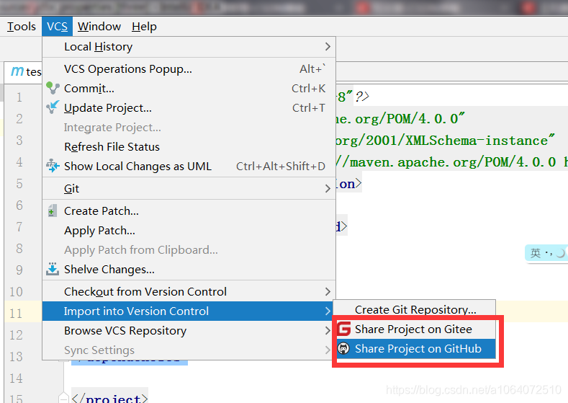Collapse the project tag fold marker

click(64, 397)
